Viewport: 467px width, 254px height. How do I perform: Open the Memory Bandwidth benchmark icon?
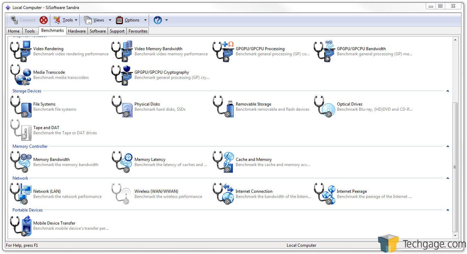[21, 162]
